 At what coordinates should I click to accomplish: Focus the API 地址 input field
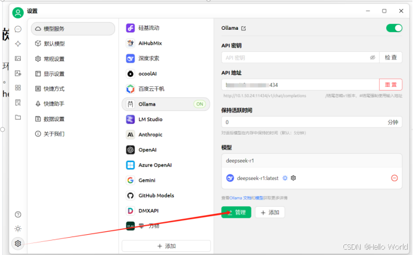300,85
